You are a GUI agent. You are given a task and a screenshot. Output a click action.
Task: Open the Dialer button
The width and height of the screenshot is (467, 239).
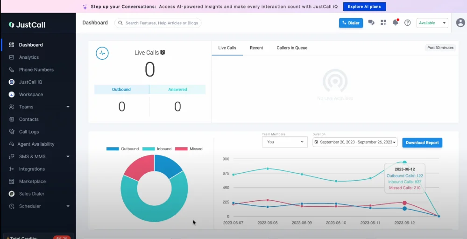(351, 23)
